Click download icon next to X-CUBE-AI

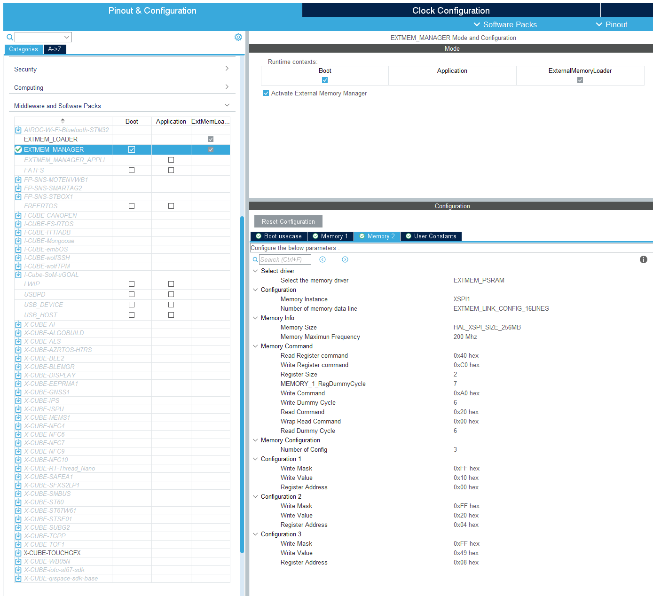pyautogui.click(x=18, y=324)
